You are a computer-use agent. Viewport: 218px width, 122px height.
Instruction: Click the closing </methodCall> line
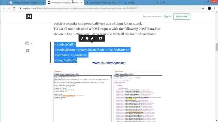coord(66,60)
